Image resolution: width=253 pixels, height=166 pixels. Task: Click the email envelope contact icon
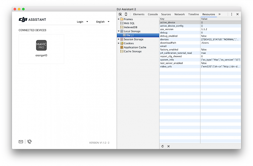click(x=21, y=141)
